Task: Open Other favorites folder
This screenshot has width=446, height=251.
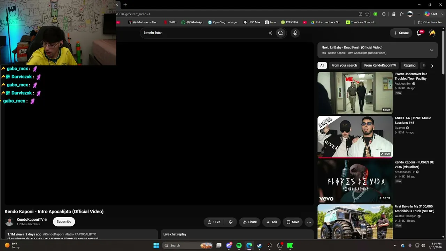Action: (430, 22)
